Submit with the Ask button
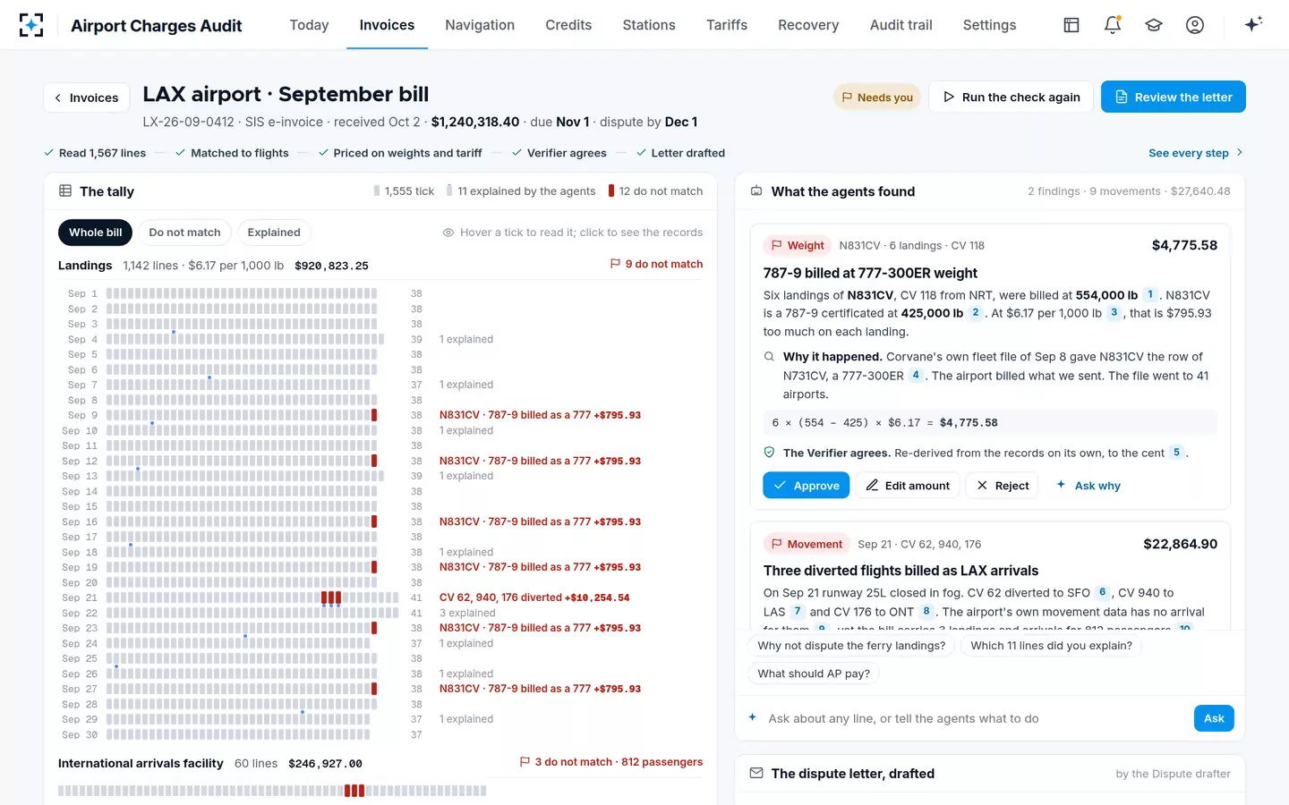Image resolution: width=1289 pixels, height=805 pixels. [1214, 718]
